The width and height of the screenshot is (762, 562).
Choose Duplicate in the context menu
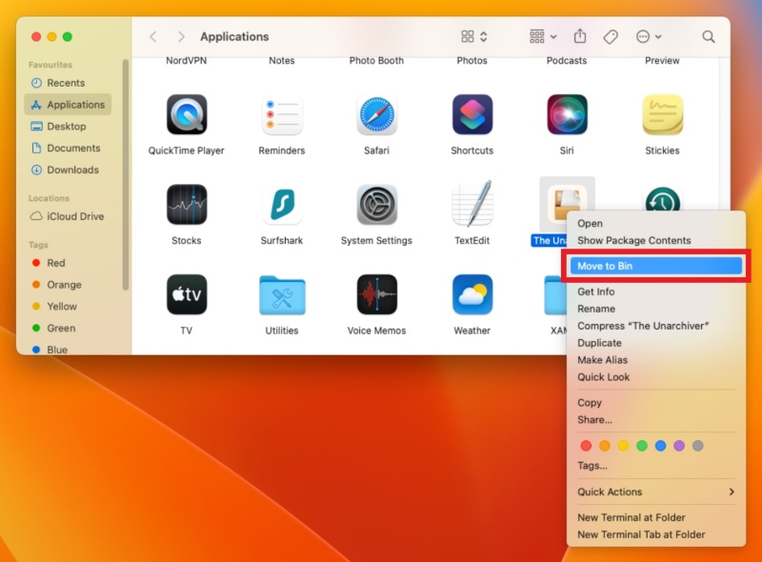[655, 343]
